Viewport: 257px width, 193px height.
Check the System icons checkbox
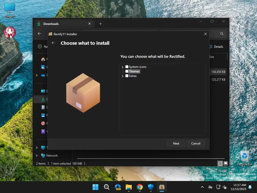[x=127, y=67]
